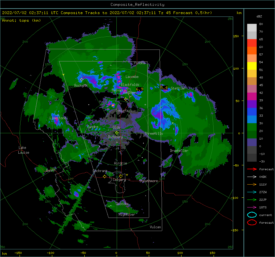The height and width of the screenshot is (257, 275).
Task: Select the orange 111V arrow legend icon
Action: click(x=252, y=184)
